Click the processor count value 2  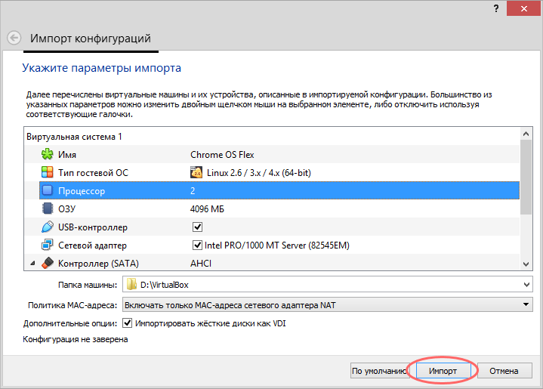(x=193, y=190)
